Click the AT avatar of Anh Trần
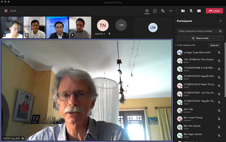 tap(180, 111)
